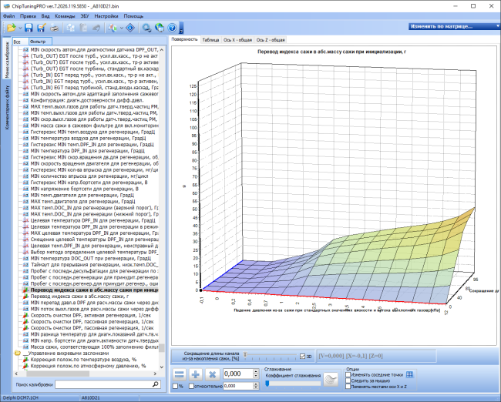Click the greyed undo arrow icon
The image size is (501, 402).
coord(96,28)
